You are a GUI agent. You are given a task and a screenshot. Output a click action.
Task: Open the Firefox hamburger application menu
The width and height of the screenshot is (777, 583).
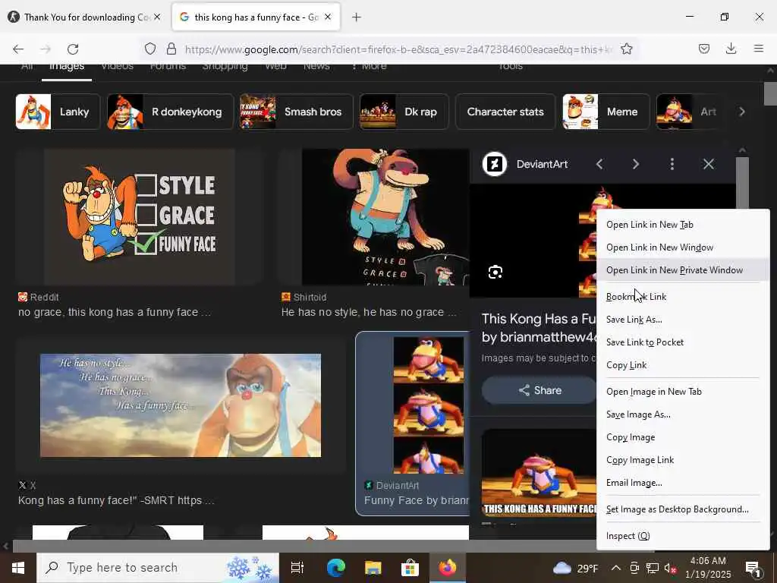758,49
